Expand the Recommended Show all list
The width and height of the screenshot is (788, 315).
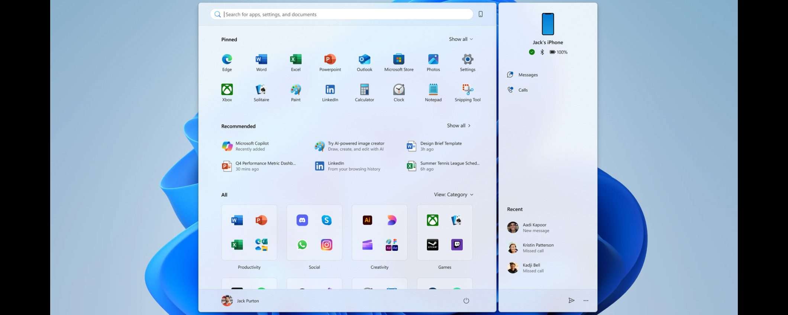point(459,126)
